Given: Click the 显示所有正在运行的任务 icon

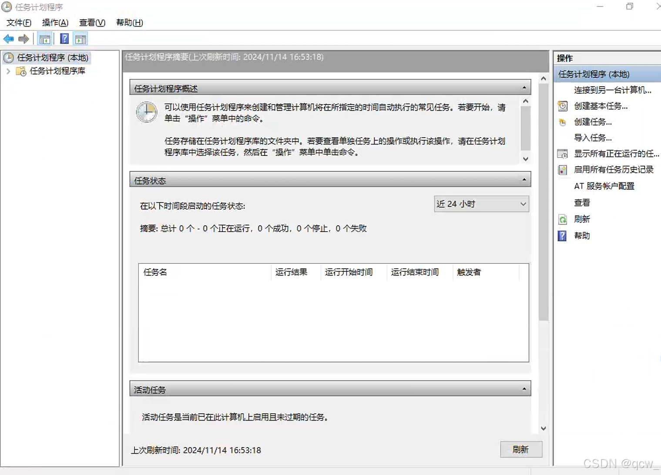Looking at the screenshot, I should click(x=563, y=154).
